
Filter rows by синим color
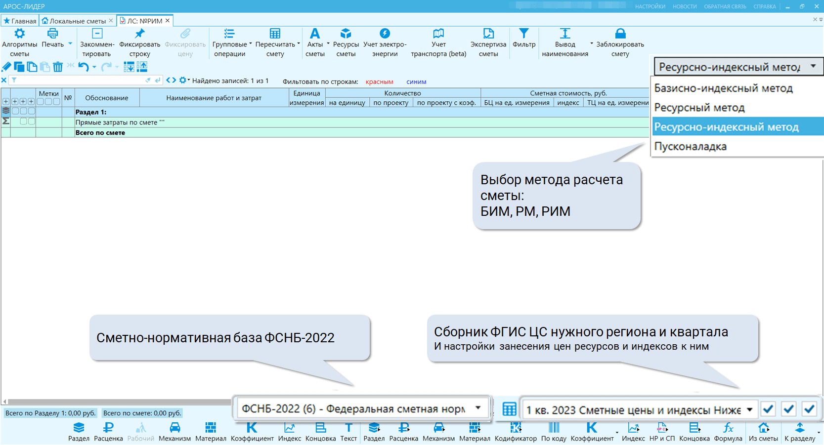point(416,81)
